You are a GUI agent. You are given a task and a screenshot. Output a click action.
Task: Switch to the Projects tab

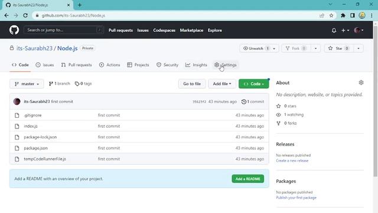[138, 64]
